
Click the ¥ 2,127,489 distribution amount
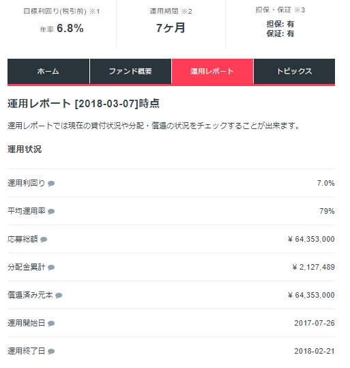pos(313,267)
